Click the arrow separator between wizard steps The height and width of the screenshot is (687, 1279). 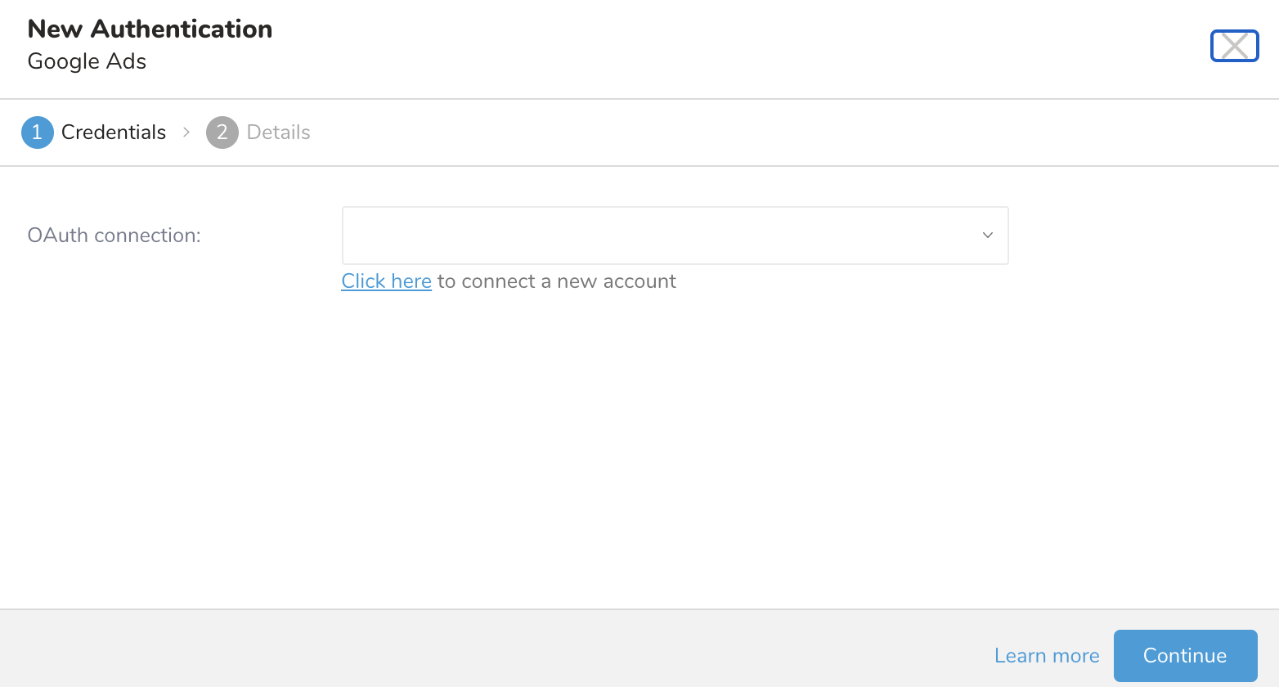pos(186,132)
